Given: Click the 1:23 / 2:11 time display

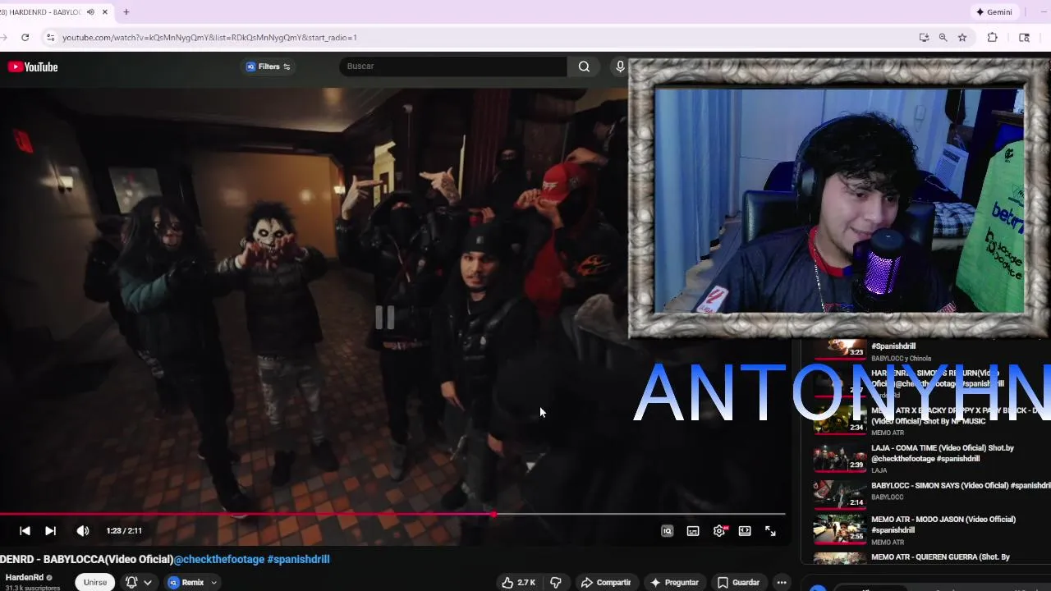Looking at the screenshot, I should click(x=124, y=531).
